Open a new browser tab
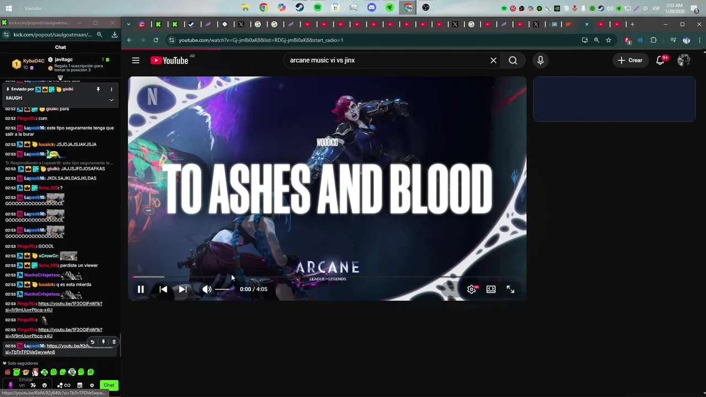This screenshot has height=397, width=706. coord(632,24)
